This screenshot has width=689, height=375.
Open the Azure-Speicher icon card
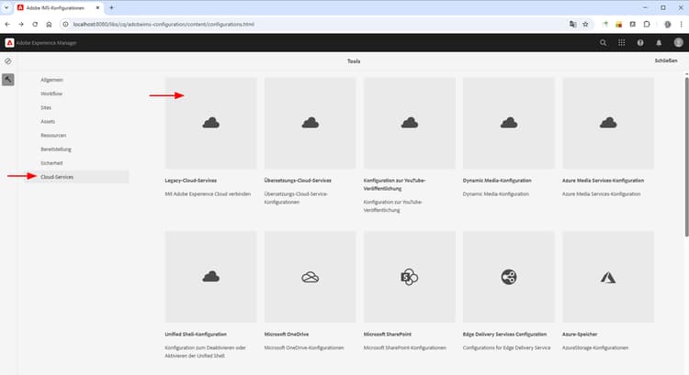tap(608, 277)
